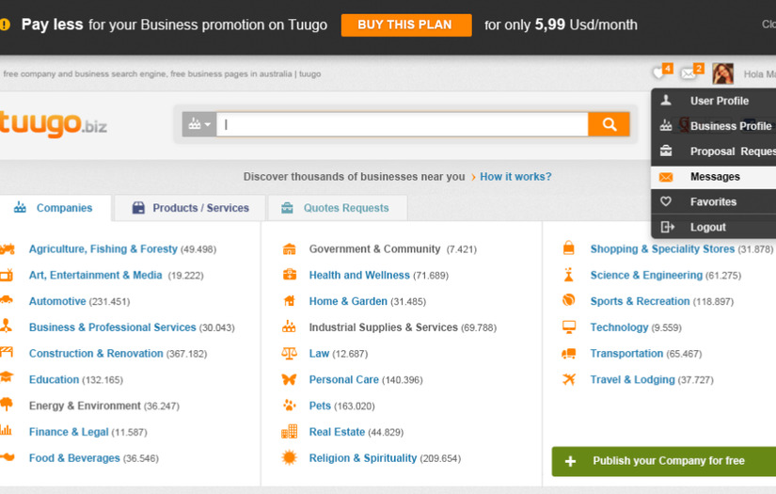Click Publish your Company for free button

(x=664, y=461)
